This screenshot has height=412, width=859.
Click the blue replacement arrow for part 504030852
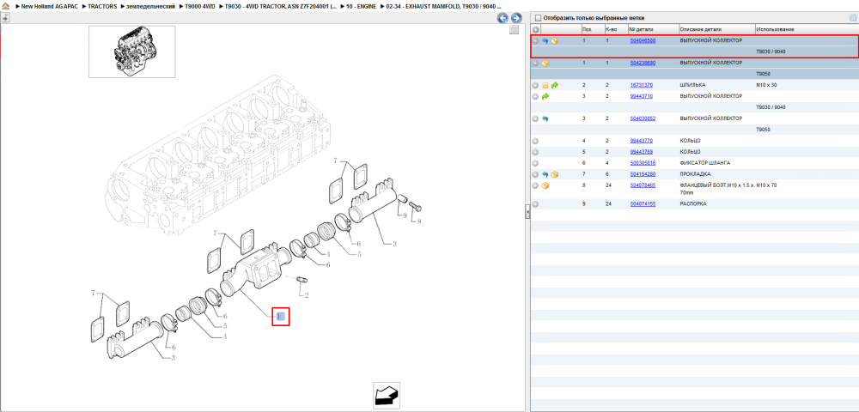(x=545, y=118)
